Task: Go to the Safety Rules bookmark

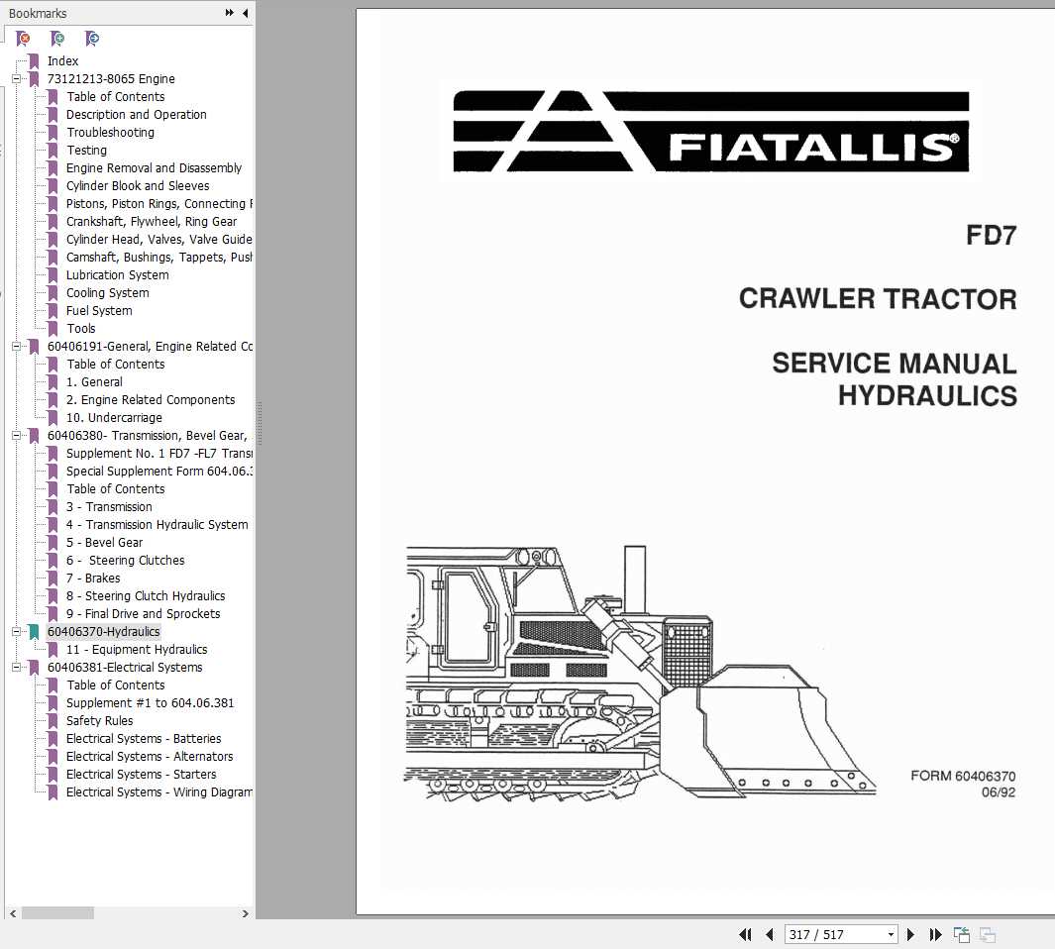Action: 100,721
